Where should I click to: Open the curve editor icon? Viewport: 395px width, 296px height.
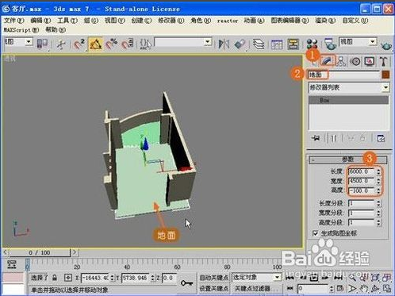click(277, 44)
